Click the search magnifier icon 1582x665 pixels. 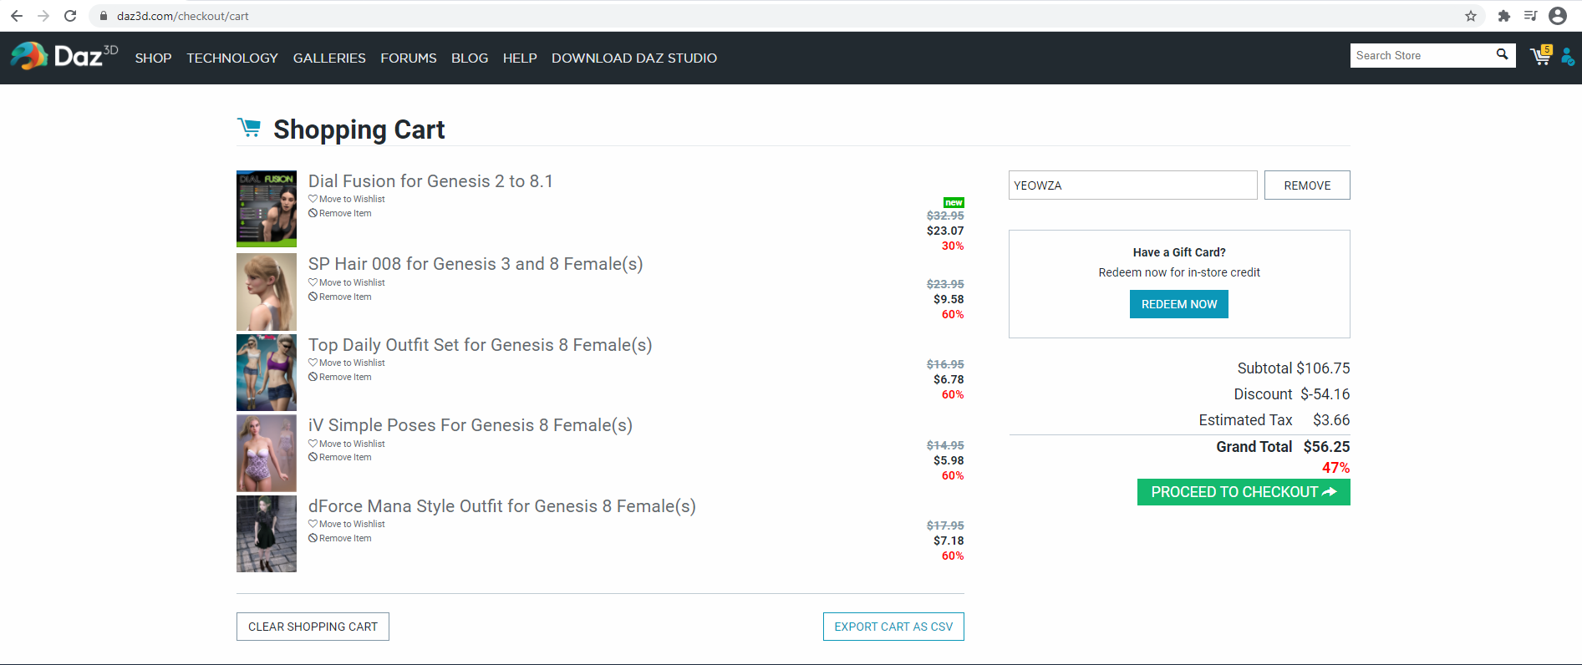point(1502,55)
